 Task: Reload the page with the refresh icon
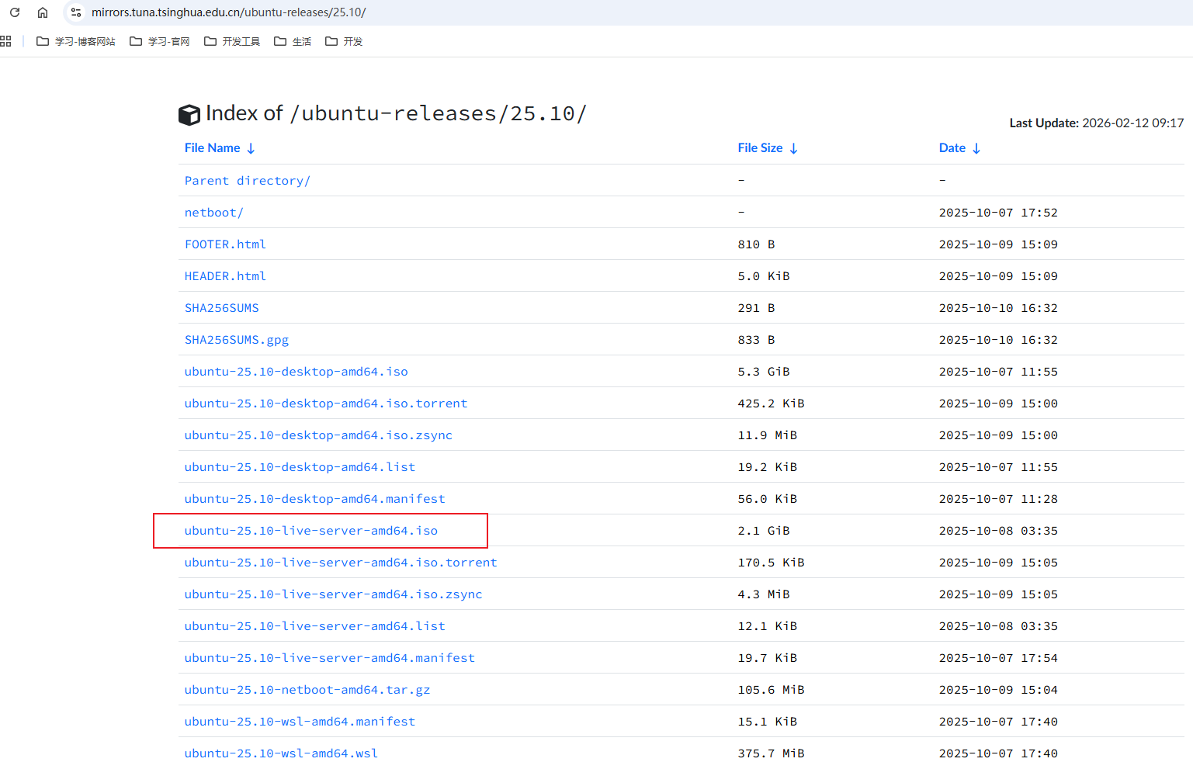15,12
